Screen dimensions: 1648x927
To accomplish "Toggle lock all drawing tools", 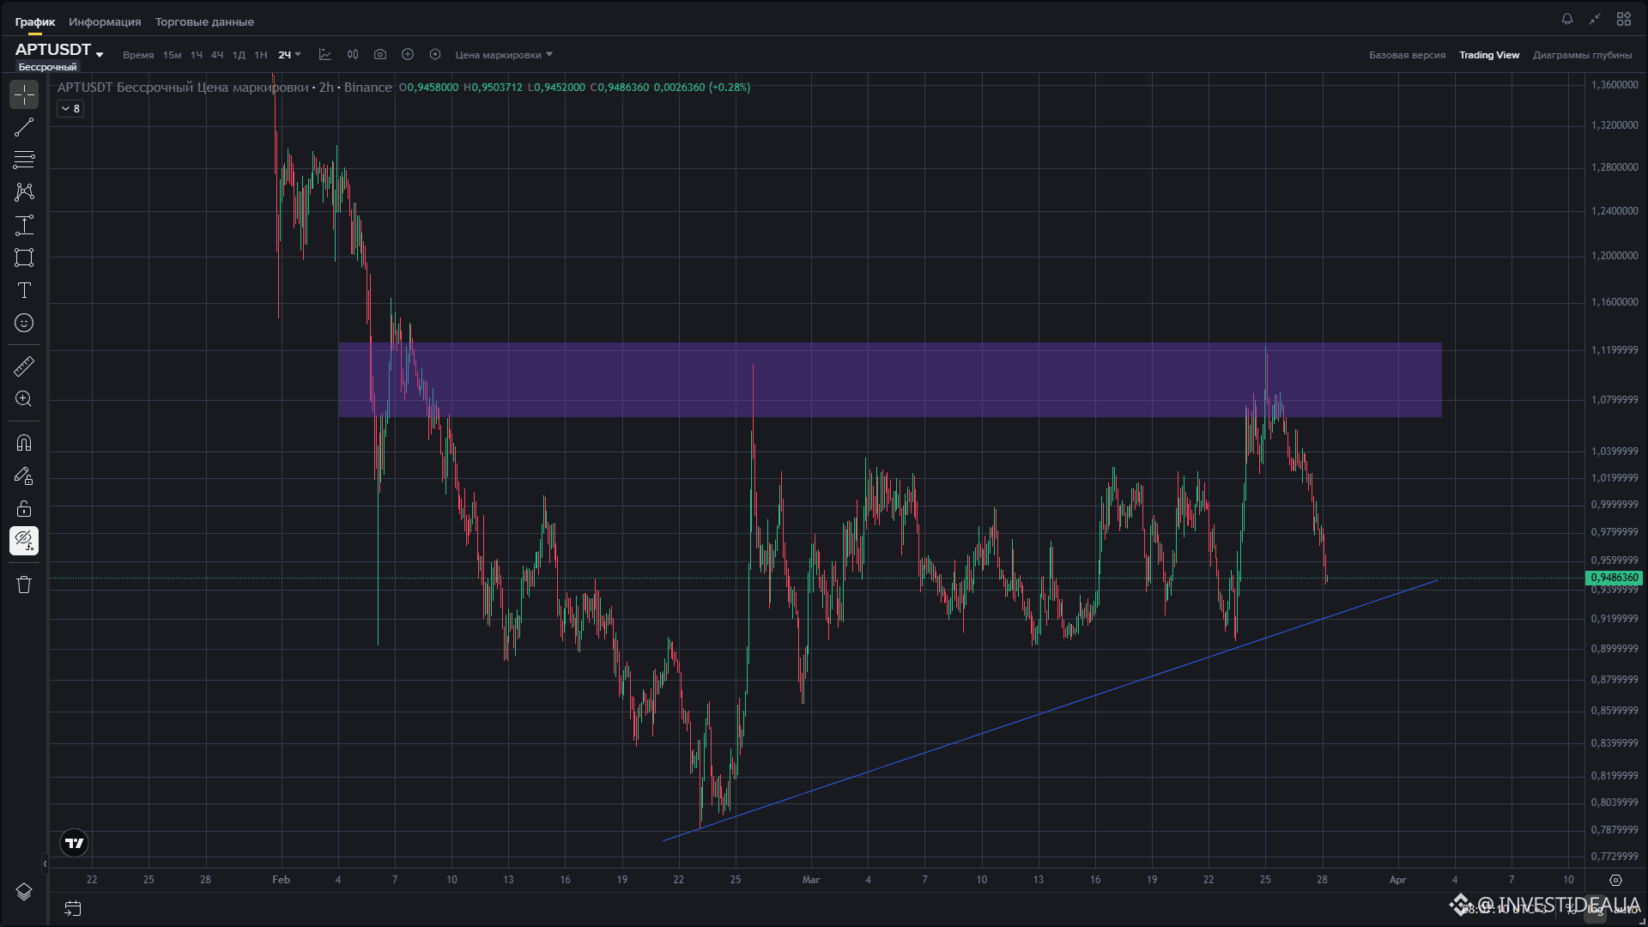I will click(24, 508).
